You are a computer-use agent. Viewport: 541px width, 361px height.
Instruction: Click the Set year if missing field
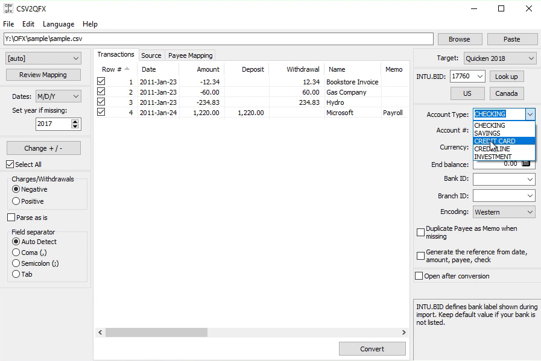58,124
